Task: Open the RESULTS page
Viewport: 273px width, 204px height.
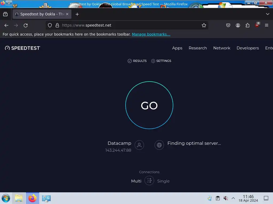Action: coord(137,61)
